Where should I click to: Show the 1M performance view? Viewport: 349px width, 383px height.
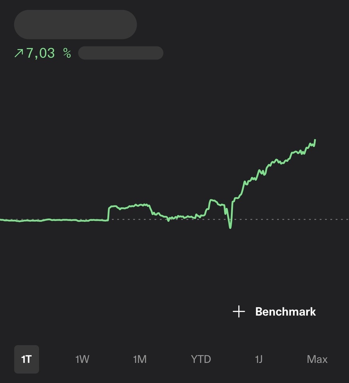point(140,359)
